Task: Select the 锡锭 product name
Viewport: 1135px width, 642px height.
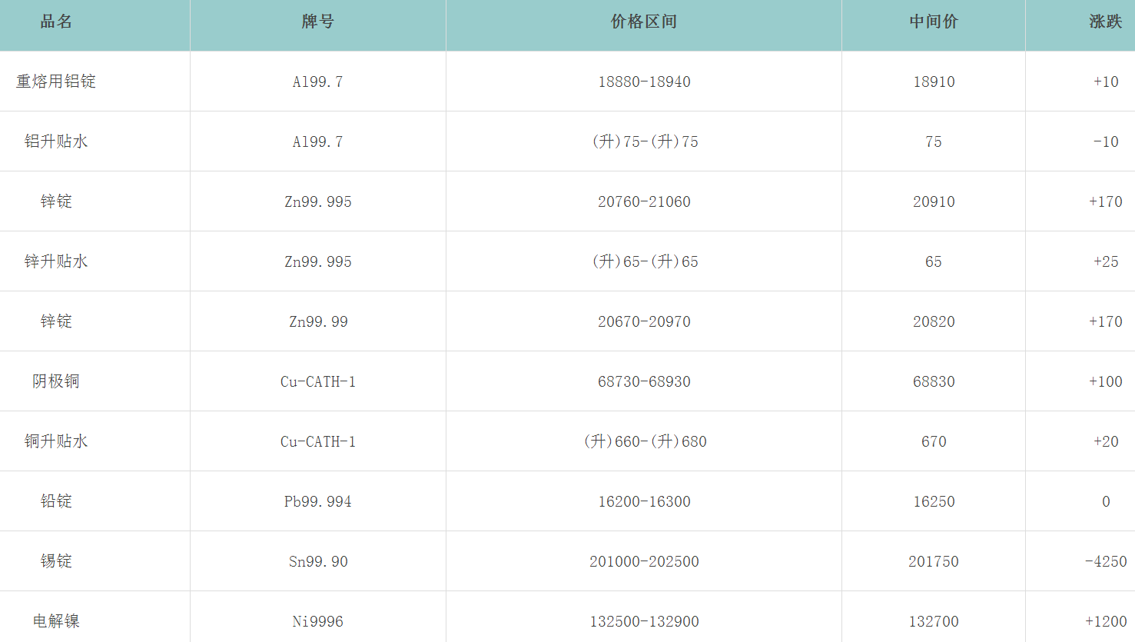Action: pos(56,561)
